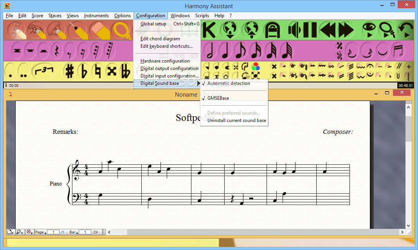Select the free object pencil tool
This screenshot has height=250, width=418.
[57, 30]
